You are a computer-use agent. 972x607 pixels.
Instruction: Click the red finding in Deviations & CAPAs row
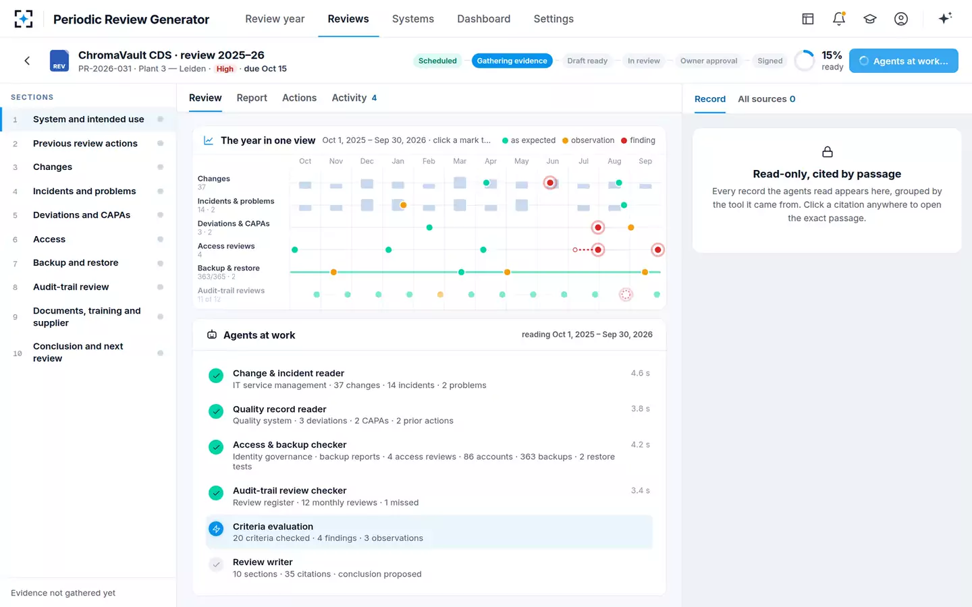597,227
